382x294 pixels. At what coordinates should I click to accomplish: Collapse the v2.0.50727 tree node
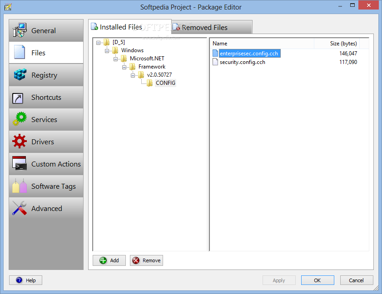tap(133, 75)
